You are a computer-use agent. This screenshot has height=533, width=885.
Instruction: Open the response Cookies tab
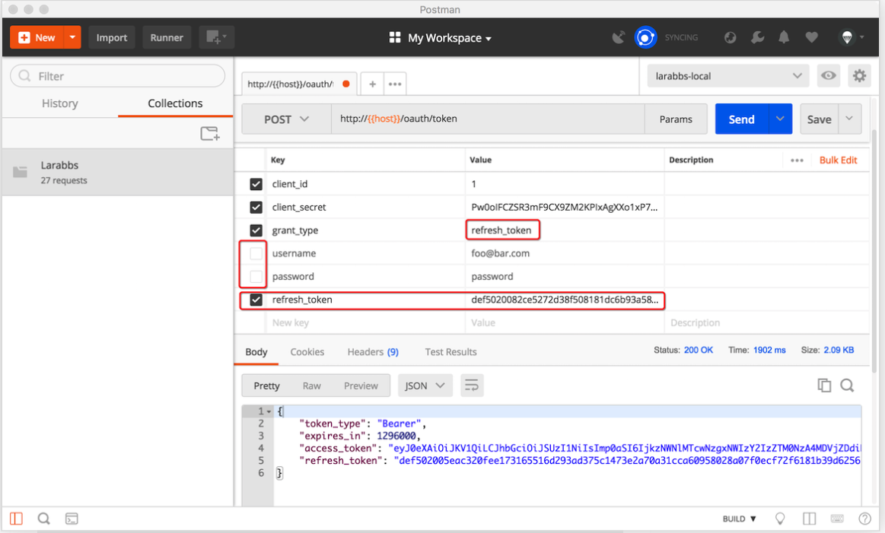[307, 352]
